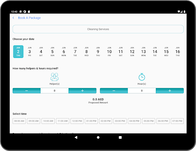Viewport: 196px width, 151px height.
Task: Pick the 10:00 AM time slot
Action: pyautogui.click(x=48, y=121)
